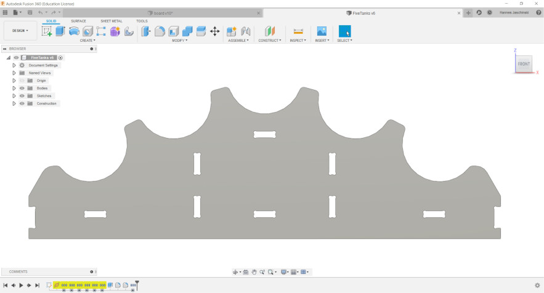This screenshot has height=293, width=544.
Task: Select the Hole tool
Action: 87,31
